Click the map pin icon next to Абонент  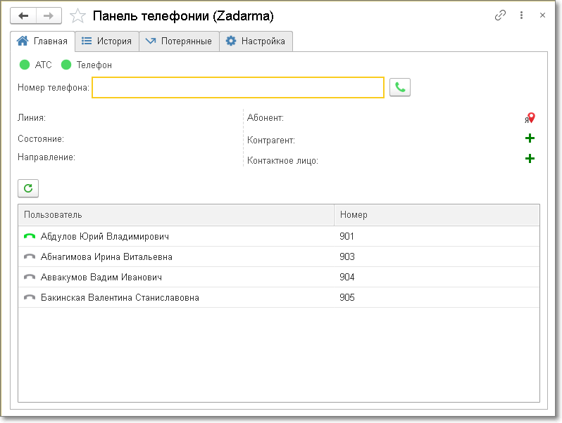531,119
